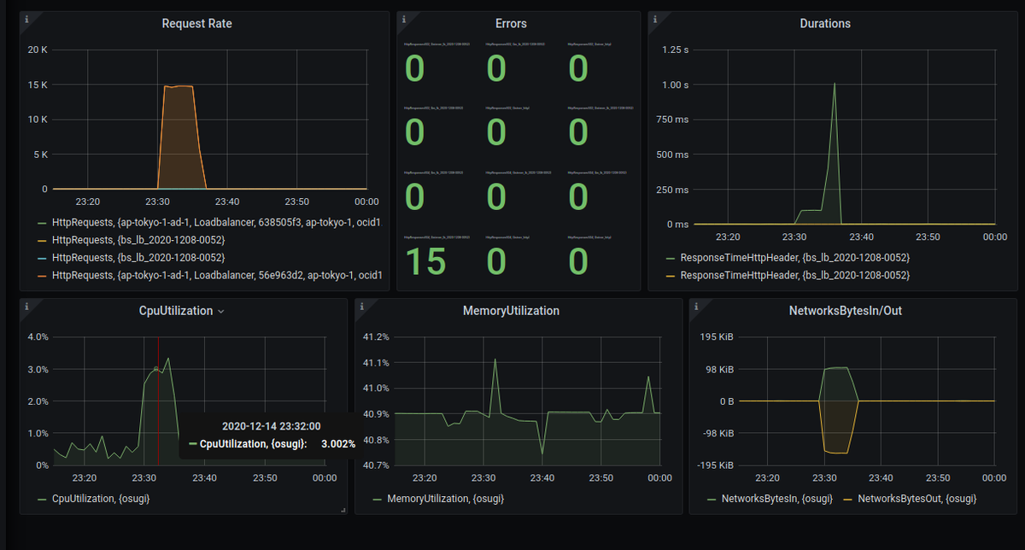Toggle the NetworksBytesOut, {osugi} legend entry
Viewport: 1025px width, 550px height.
coord(917,498)
